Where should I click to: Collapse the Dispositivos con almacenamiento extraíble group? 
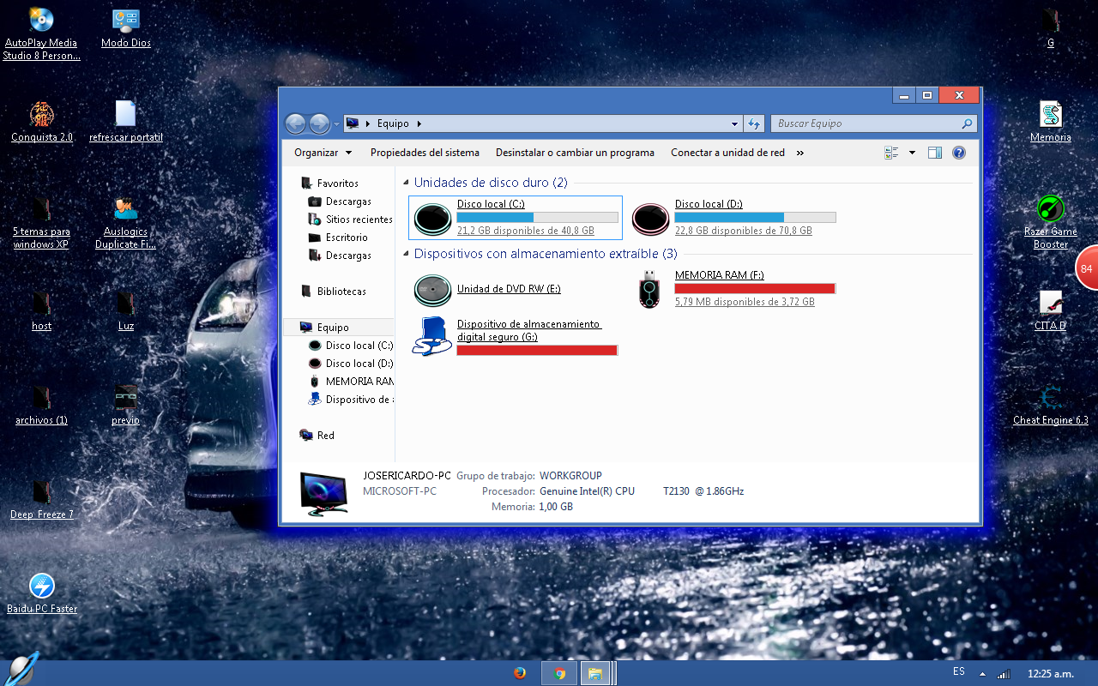[406, 254]
